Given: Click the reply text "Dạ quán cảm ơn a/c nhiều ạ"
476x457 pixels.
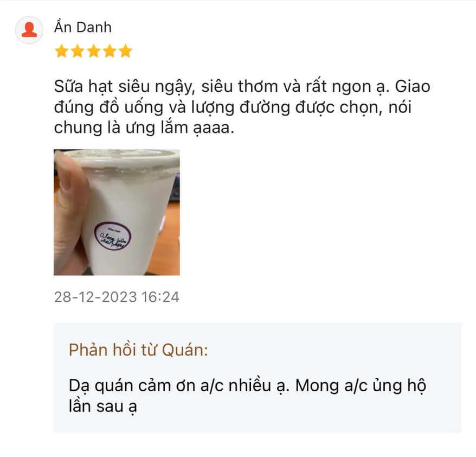Looking at the screenshot, I should 179,386.
